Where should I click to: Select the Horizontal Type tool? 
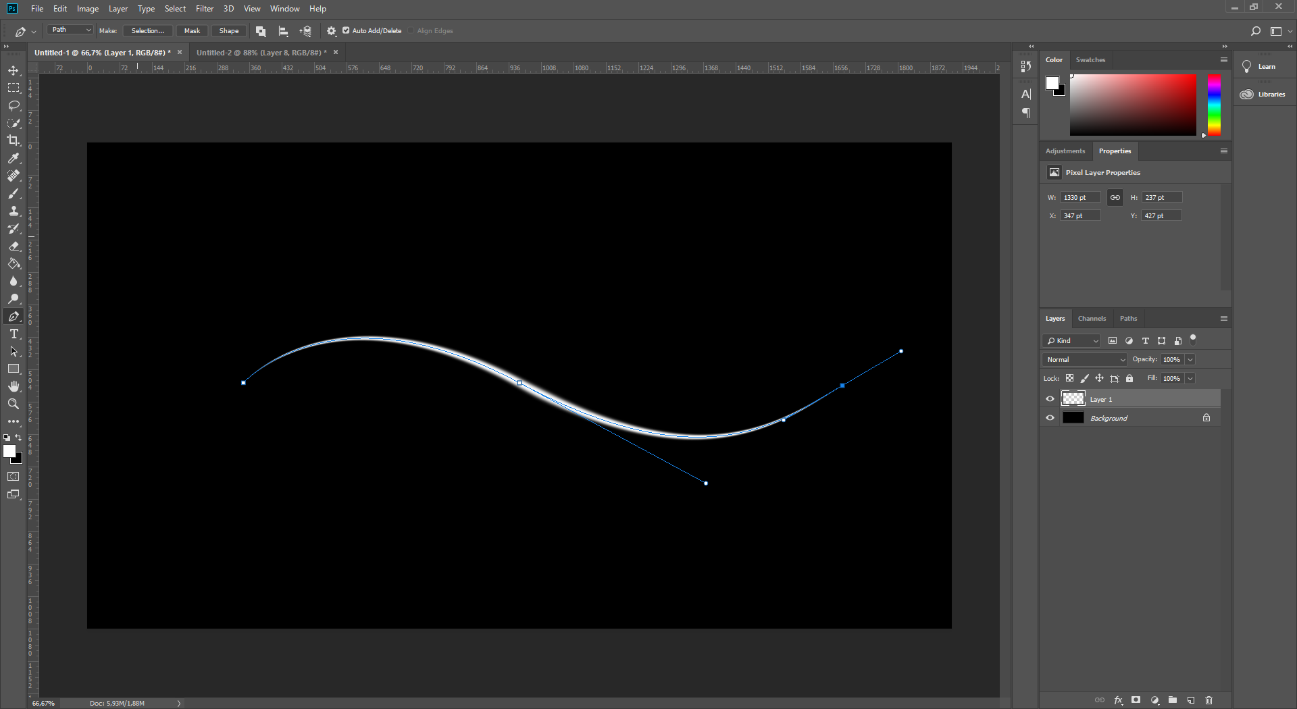click(x=14, y=334)
